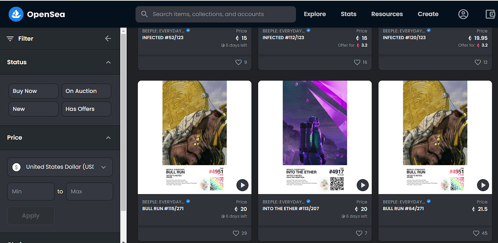The height and width of the screenshot is (243, 498).
Task: Toggle the Buy Now status filter
Action: [34, 91]
